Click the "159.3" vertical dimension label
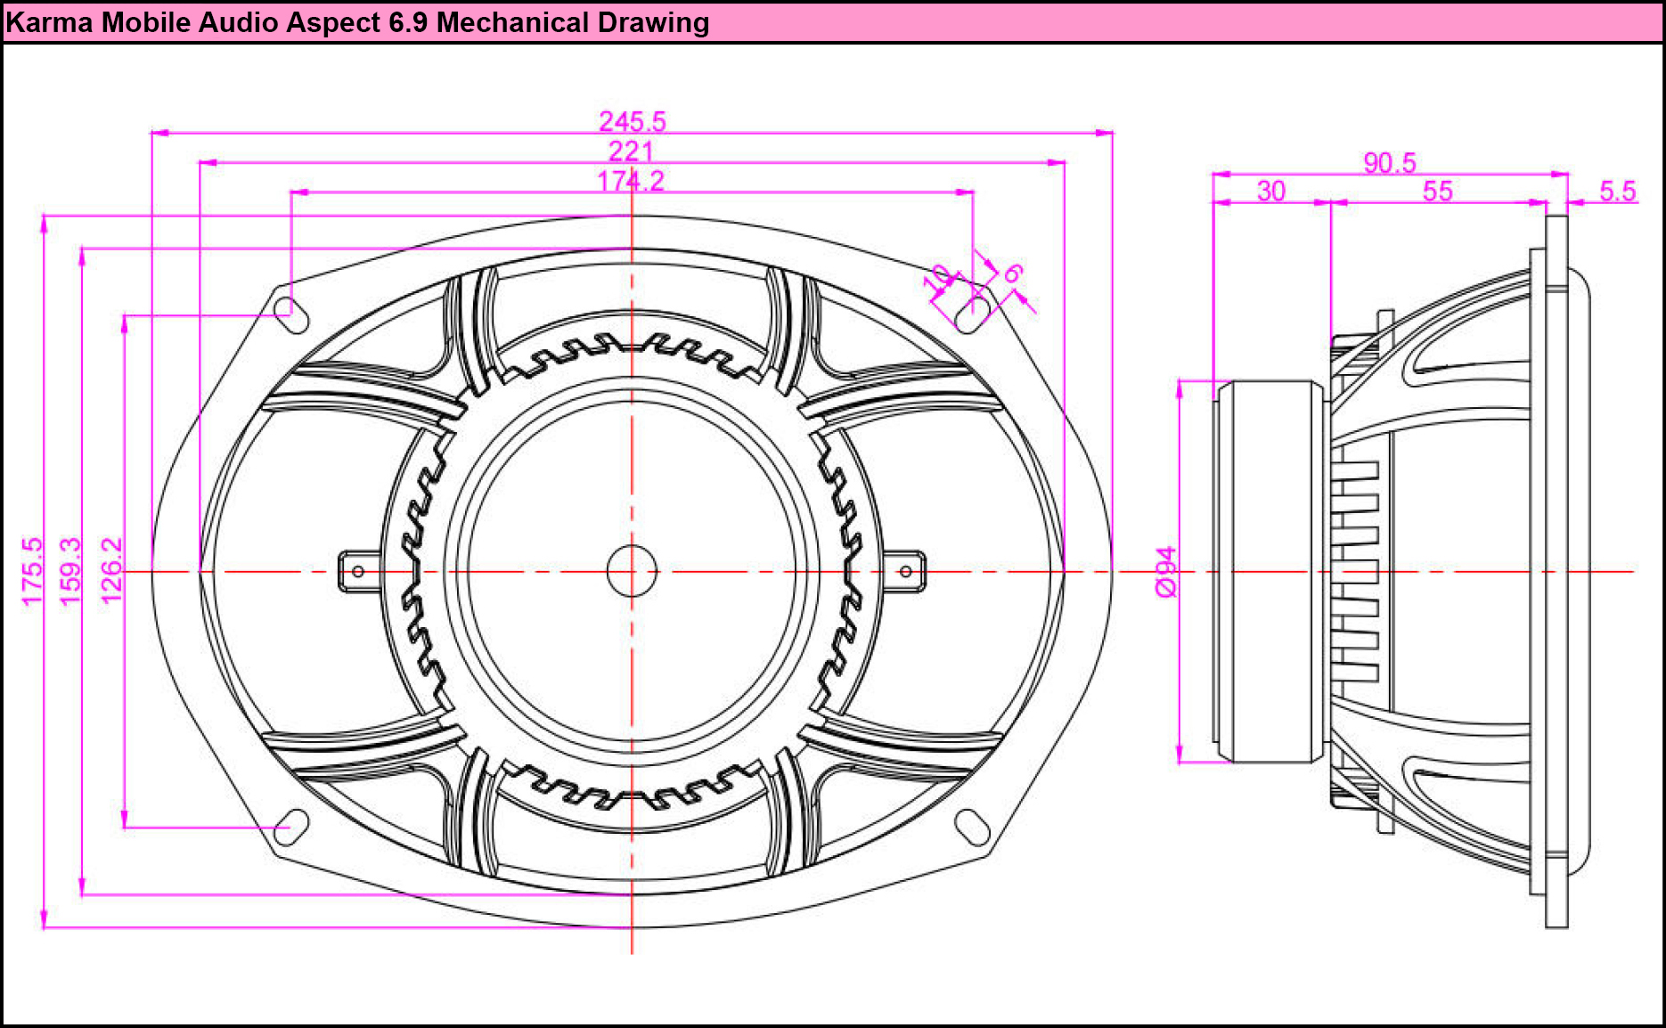This screenshot has height=1028, width=1666. 69,571
